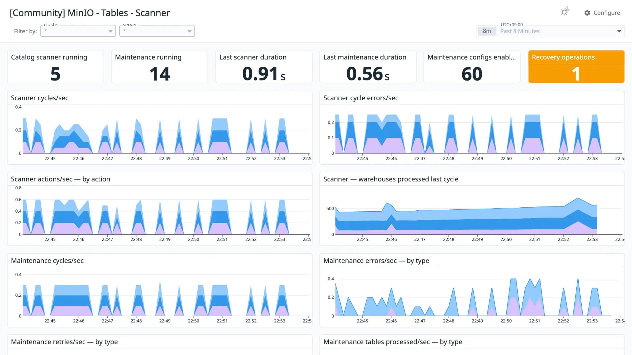The image size is (632, 355).
Task: Click the gear icon next to Configure
Action: pyautogui.click(x=587, y=12)
